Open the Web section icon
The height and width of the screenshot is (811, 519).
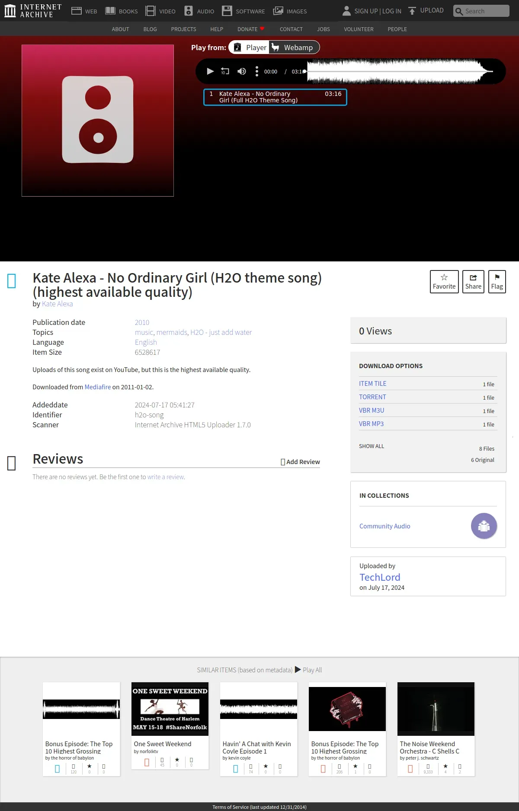tap(77, 11)
